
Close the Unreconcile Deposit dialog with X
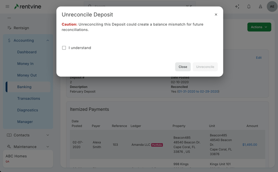(x=216, y=15)
